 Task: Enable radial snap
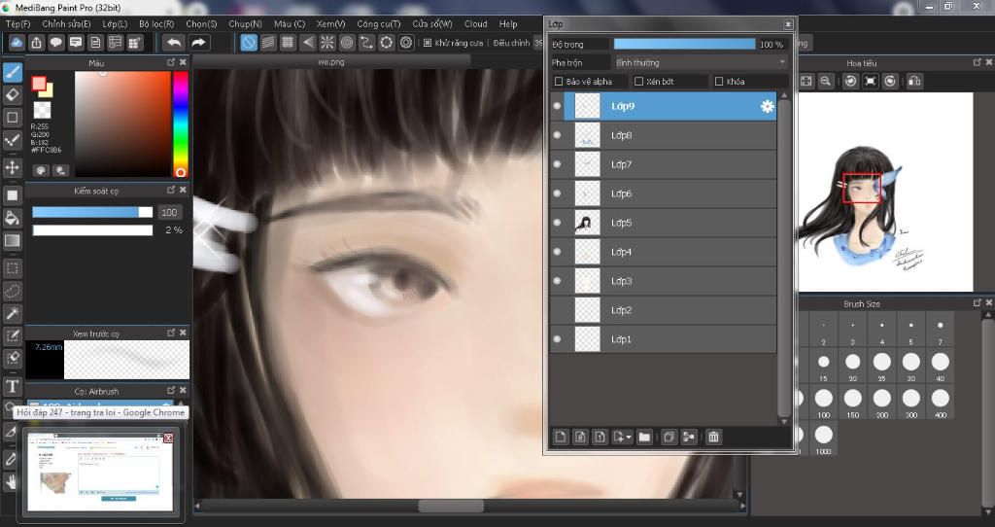point(327,43)
